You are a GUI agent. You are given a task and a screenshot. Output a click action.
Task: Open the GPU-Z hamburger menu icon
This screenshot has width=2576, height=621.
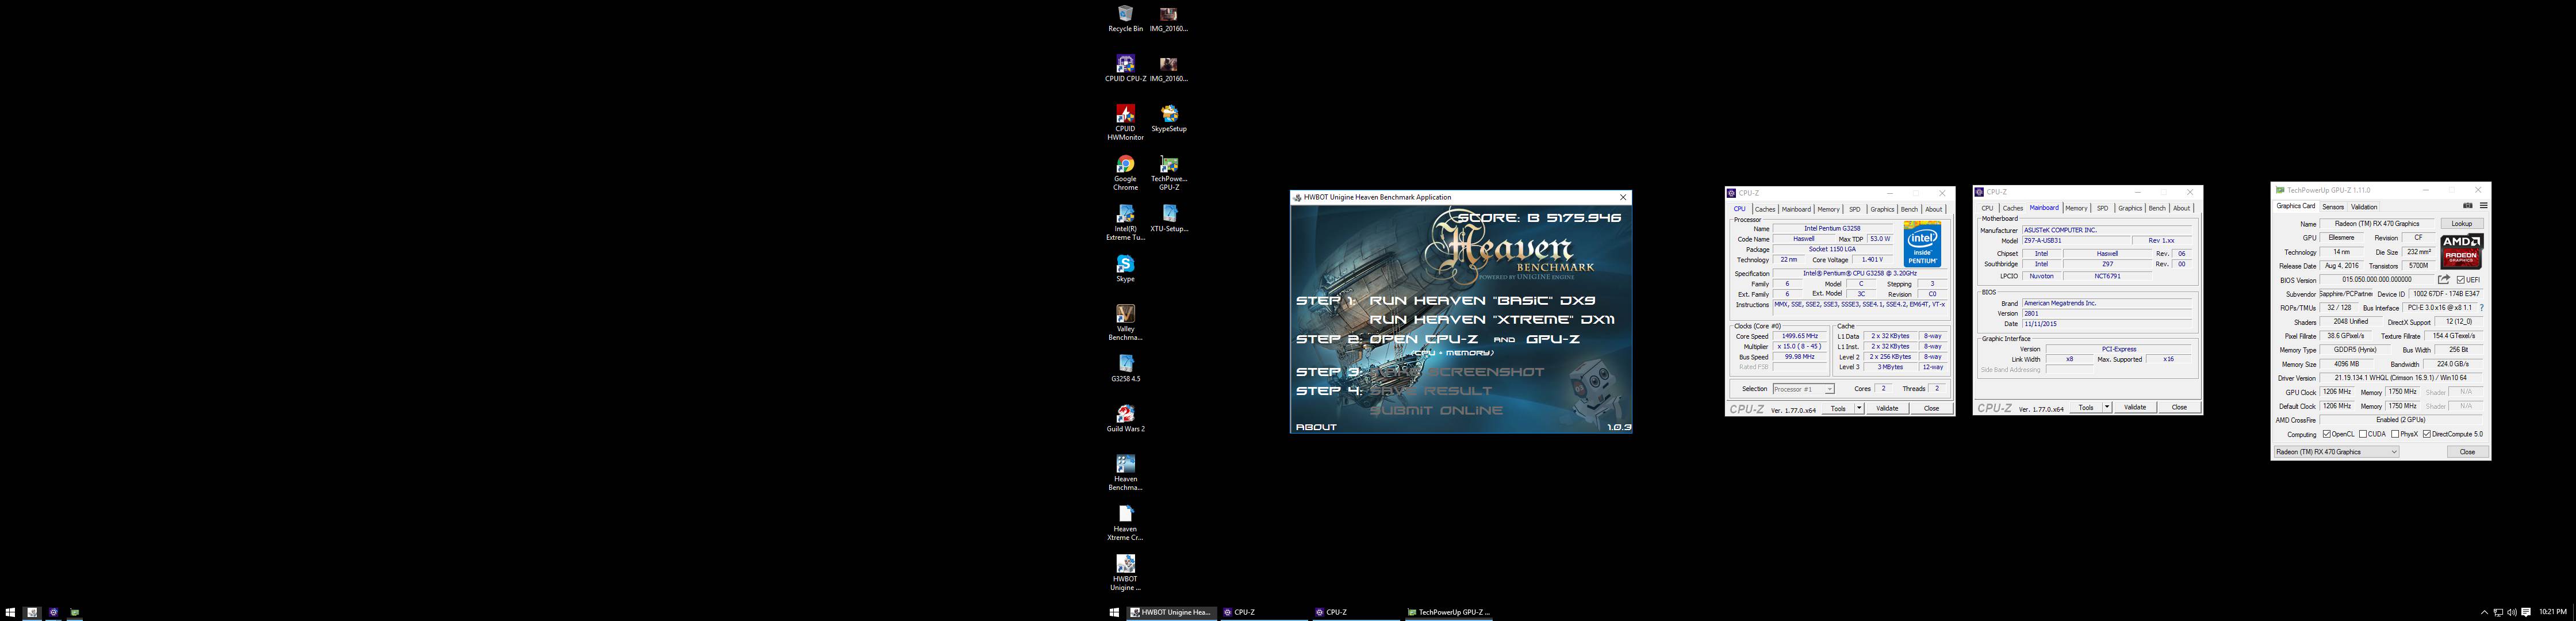(2483, 206)
